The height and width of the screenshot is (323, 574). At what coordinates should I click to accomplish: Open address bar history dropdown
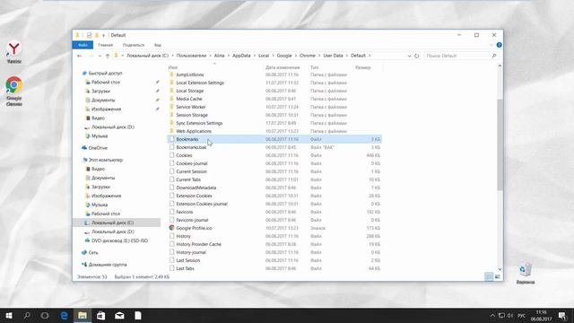pyautogui.click(x=409, y=56)
